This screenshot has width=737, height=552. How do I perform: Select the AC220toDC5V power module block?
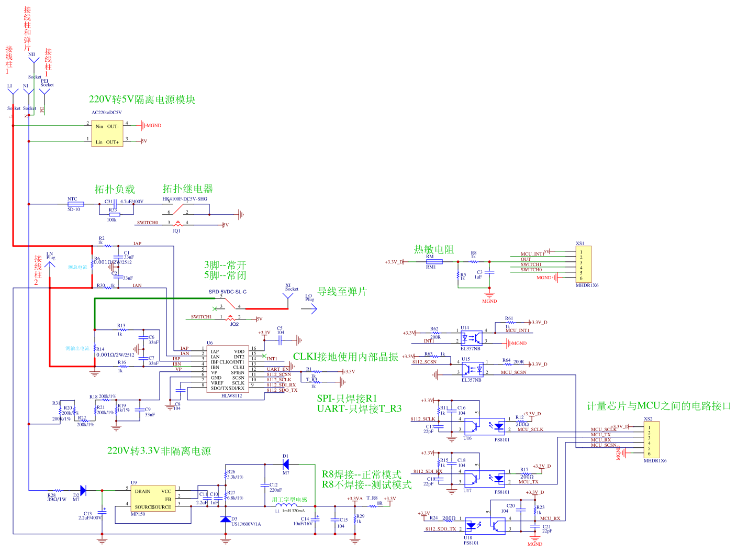(x=107, y=134)
